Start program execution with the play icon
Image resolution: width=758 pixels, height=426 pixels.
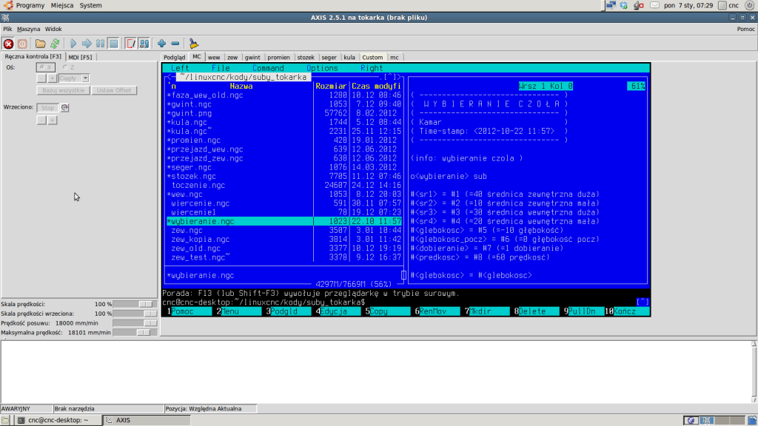coord(72,43)
